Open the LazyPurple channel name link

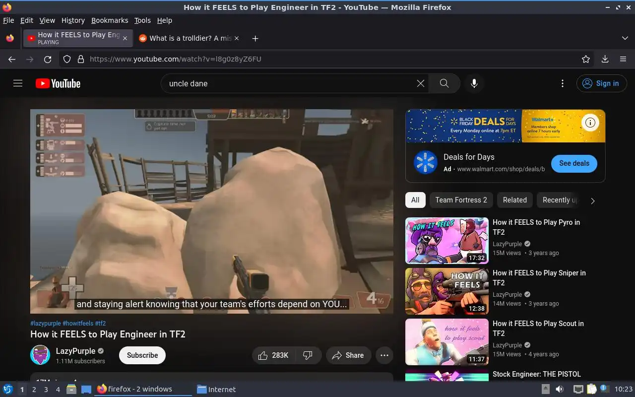(x=75, y=351)
